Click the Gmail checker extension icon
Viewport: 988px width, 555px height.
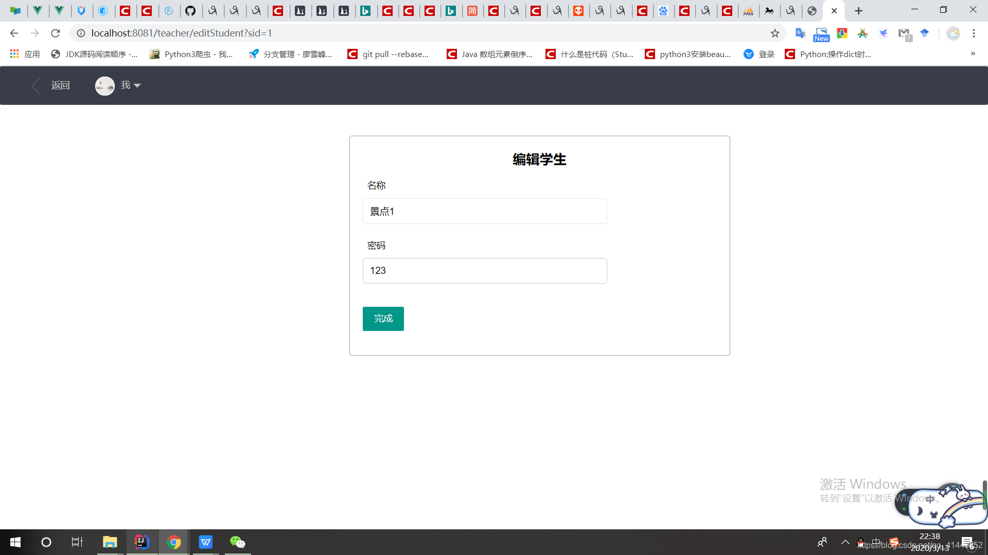(905, 33)
